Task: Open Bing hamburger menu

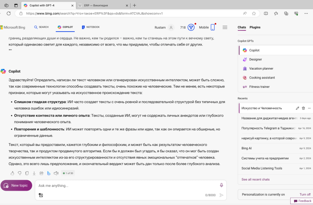Action: click(x=225, y=27)
